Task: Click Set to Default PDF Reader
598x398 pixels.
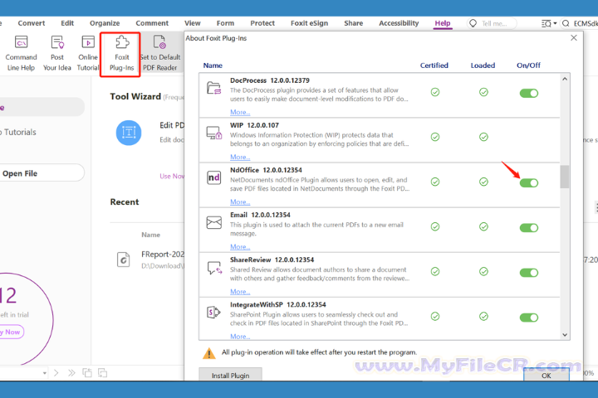Action: click(x=159, y=53)
